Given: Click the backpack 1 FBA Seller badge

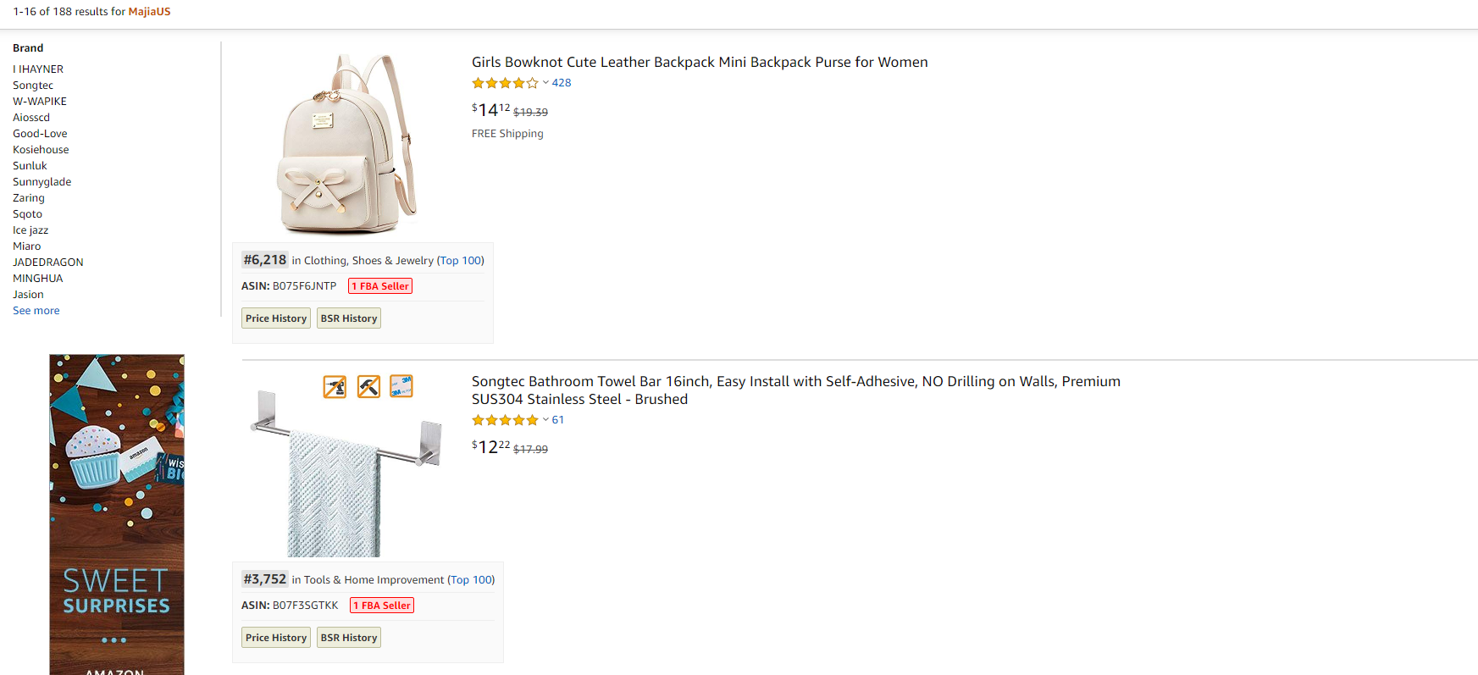Looking at the screenshot, I should point(380,286).
